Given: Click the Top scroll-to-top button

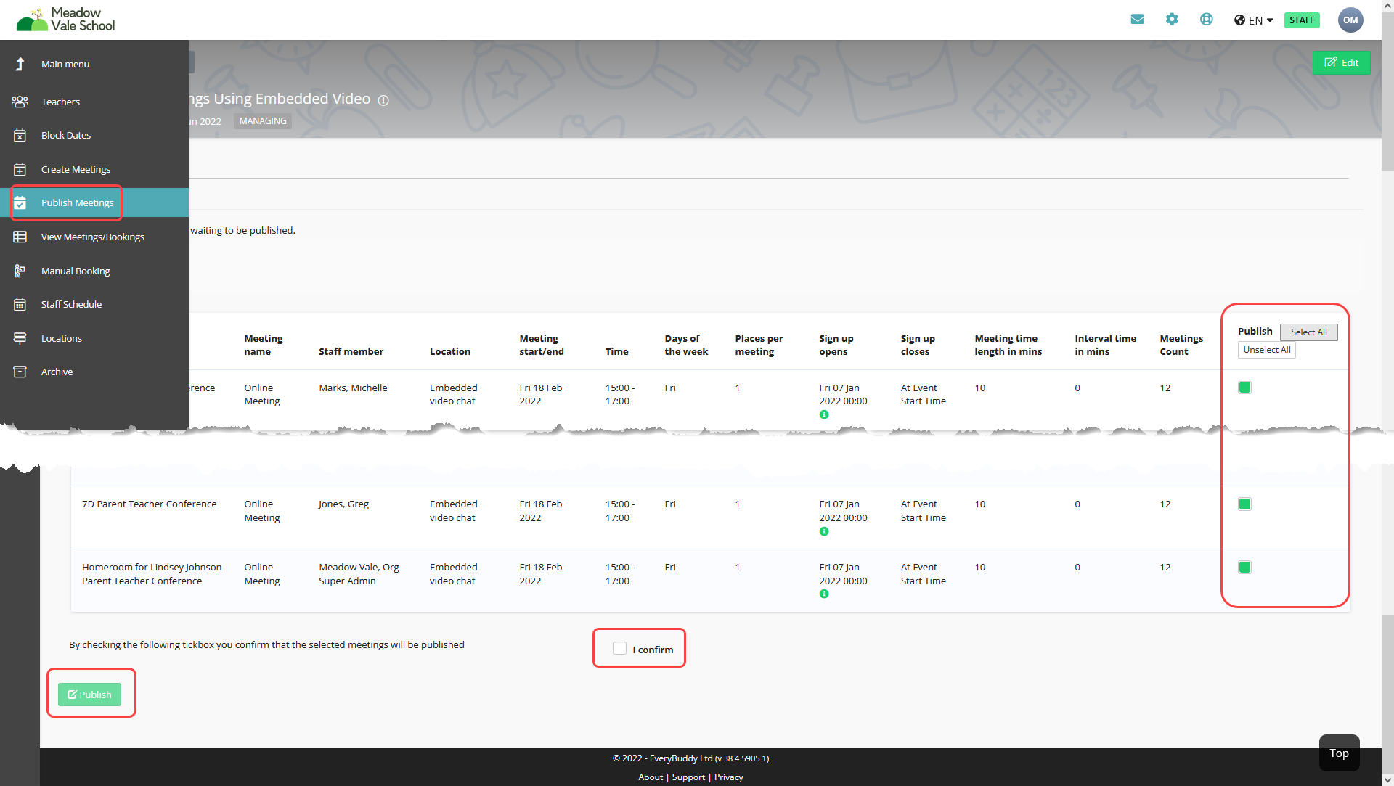Looking at the screenshot, I should 1339,753.
